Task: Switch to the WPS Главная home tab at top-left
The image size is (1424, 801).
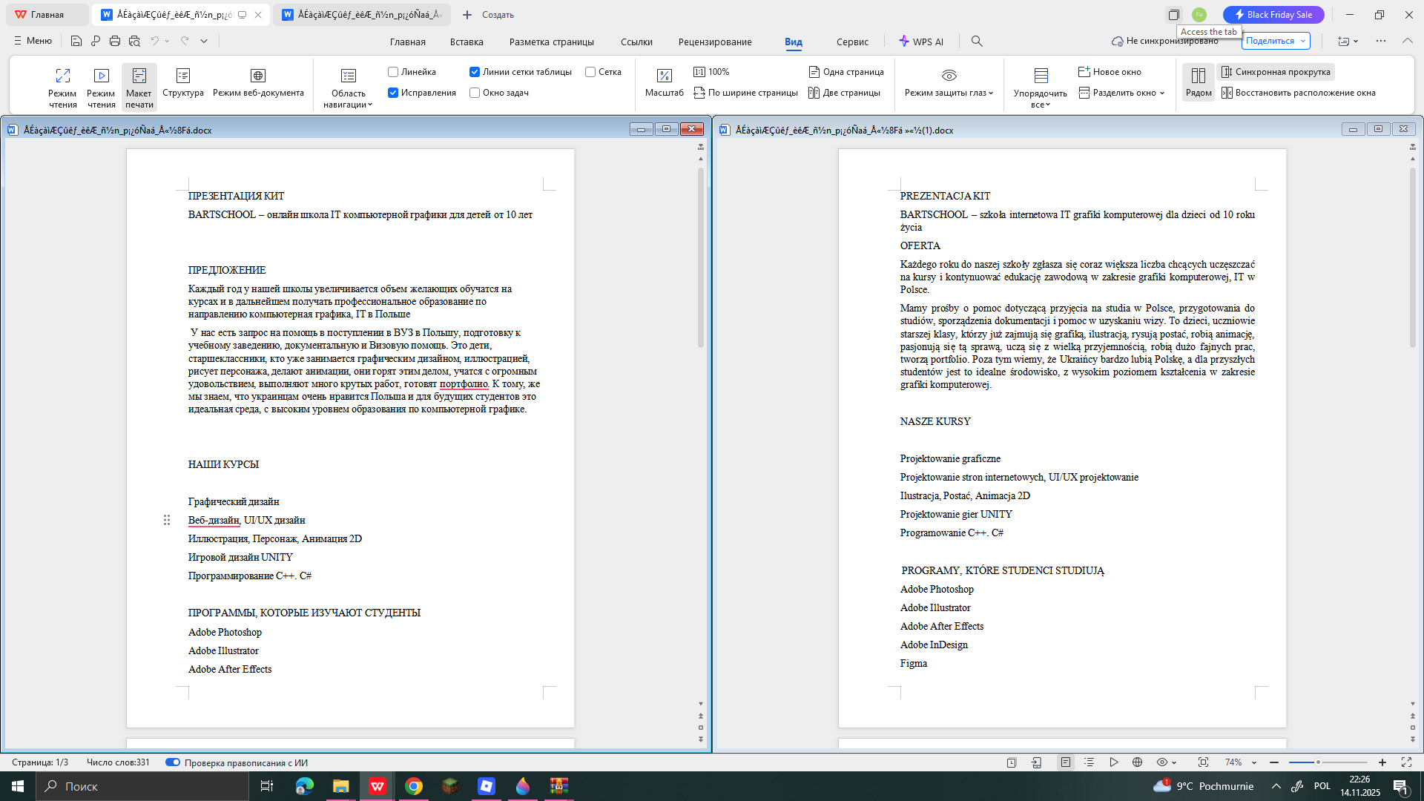Action: coord(47,15)
